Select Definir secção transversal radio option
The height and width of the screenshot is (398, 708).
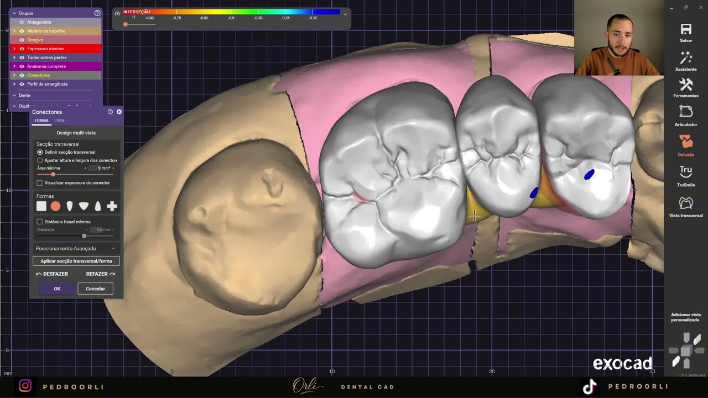(x=40, y=152)
